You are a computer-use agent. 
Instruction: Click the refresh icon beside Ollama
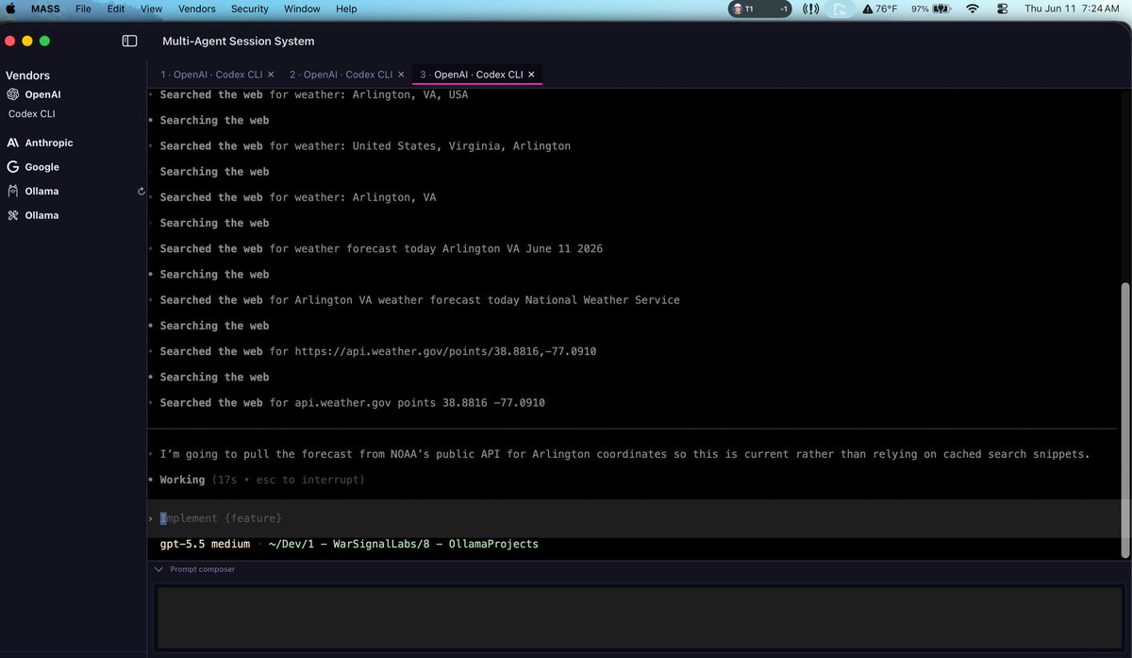click(141, 191)
